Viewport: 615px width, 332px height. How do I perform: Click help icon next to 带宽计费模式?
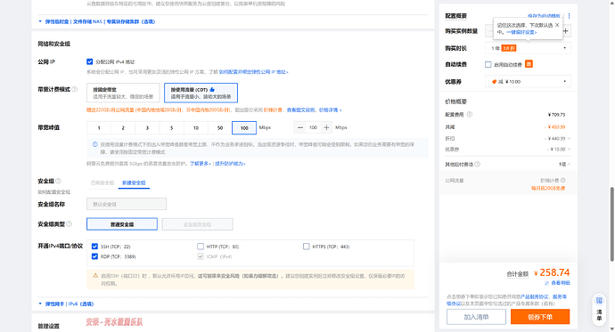click(x=75, y=89)
